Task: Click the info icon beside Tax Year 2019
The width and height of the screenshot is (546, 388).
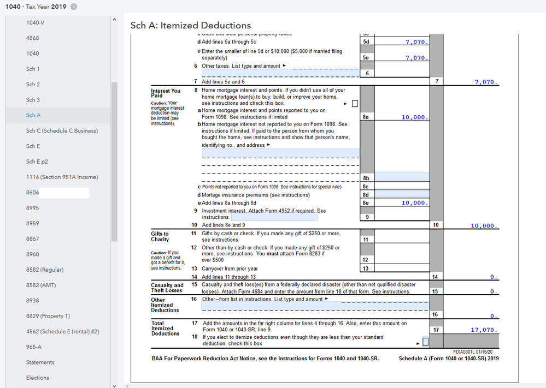Action: pyautogui.click(x=74, y=7)
